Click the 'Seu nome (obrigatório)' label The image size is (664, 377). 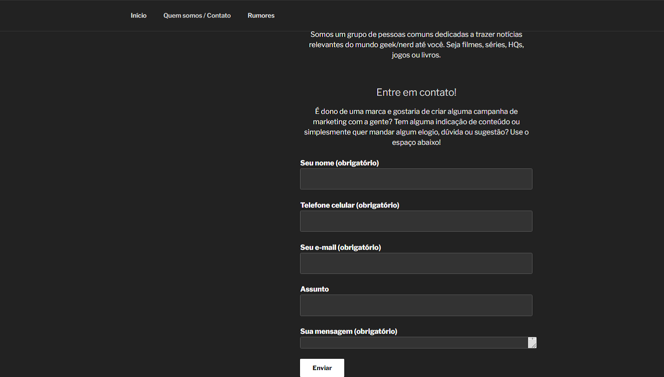click(339, 163)
